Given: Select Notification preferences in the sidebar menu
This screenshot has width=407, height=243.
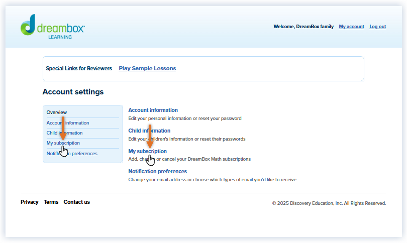Looking at the screenshot, I should point(72,154).
